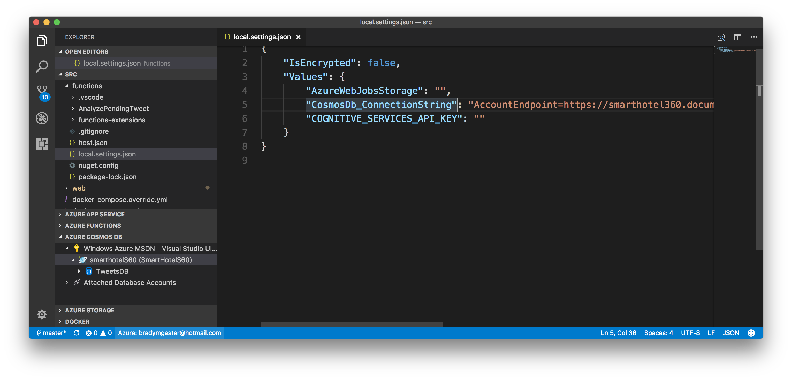
Task: Click the Azure account status bar item
Action: click(169, 333)
